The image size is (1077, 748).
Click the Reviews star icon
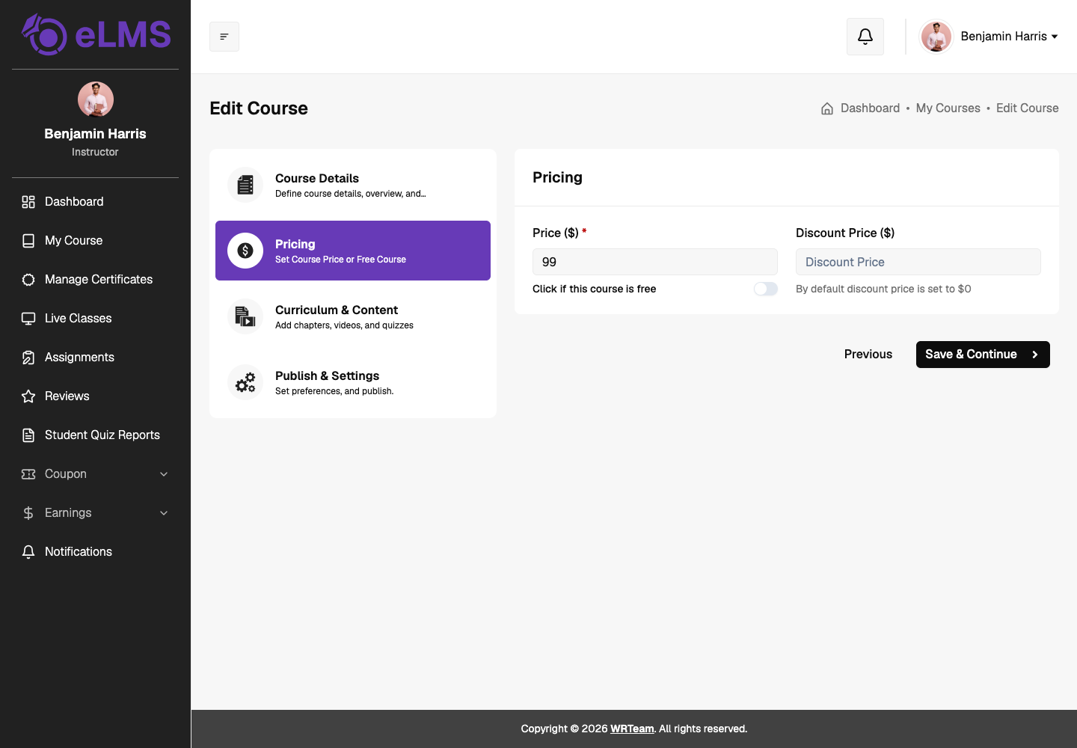pos(28,396)
